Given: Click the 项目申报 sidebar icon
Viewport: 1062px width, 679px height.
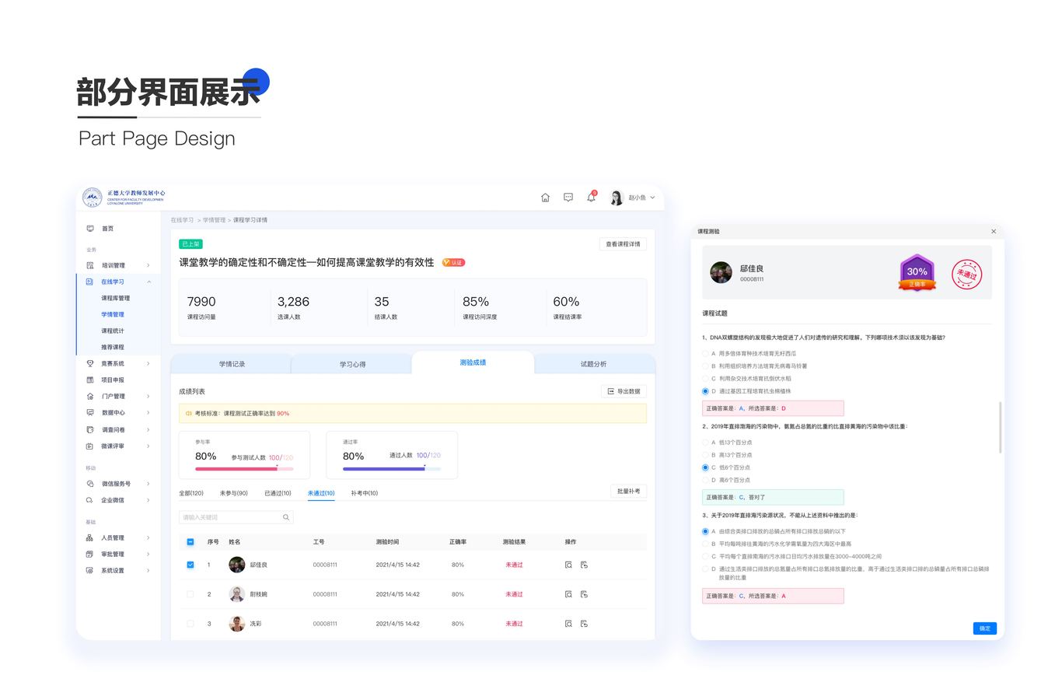Looking at the screenshot, I should 90,380.
